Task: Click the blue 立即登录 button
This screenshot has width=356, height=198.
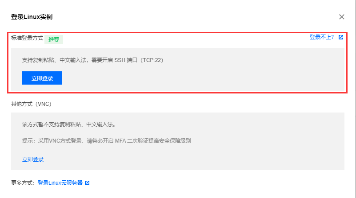Action: click(x=42, y=78)
